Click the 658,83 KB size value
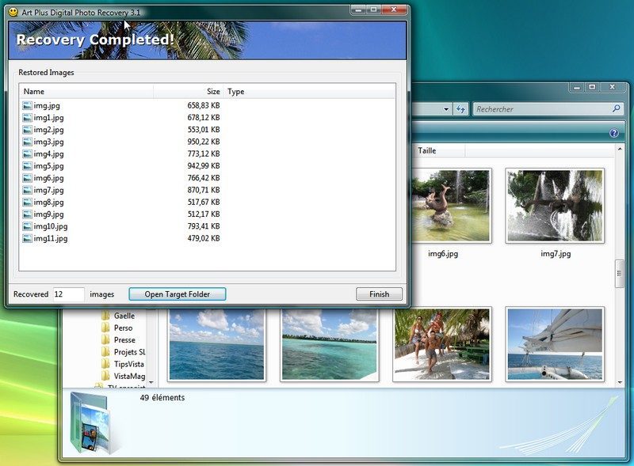The width and height of the screenshot is (634, 466). pyautogui.click(x=204, y=106)
